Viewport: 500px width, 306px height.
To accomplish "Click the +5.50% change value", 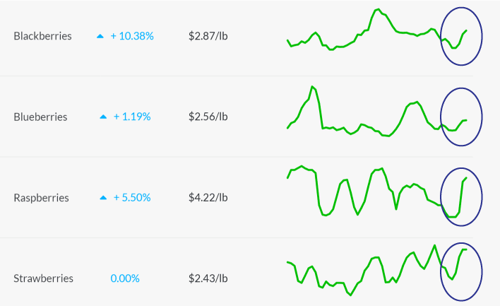I will 132,197.
